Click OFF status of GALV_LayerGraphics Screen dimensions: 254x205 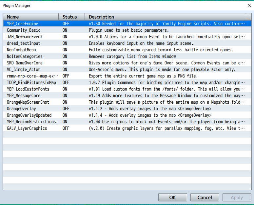click(x=66, y=128)
